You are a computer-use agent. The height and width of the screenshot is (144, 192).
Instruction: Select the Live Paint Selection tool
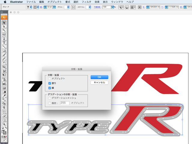coord(4,107)
